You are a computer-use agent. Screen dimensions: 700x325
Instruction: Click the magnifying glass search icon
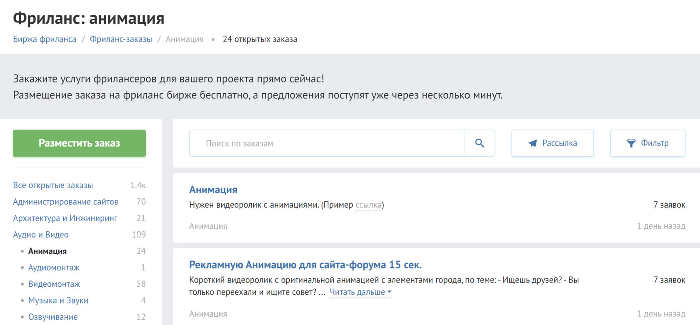pyautogui.click(x=479, y=143)
